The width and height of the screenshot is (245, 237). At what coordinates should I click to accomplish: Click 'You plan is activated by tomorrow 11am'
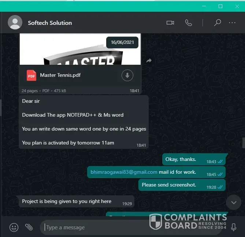pos(68,143)
